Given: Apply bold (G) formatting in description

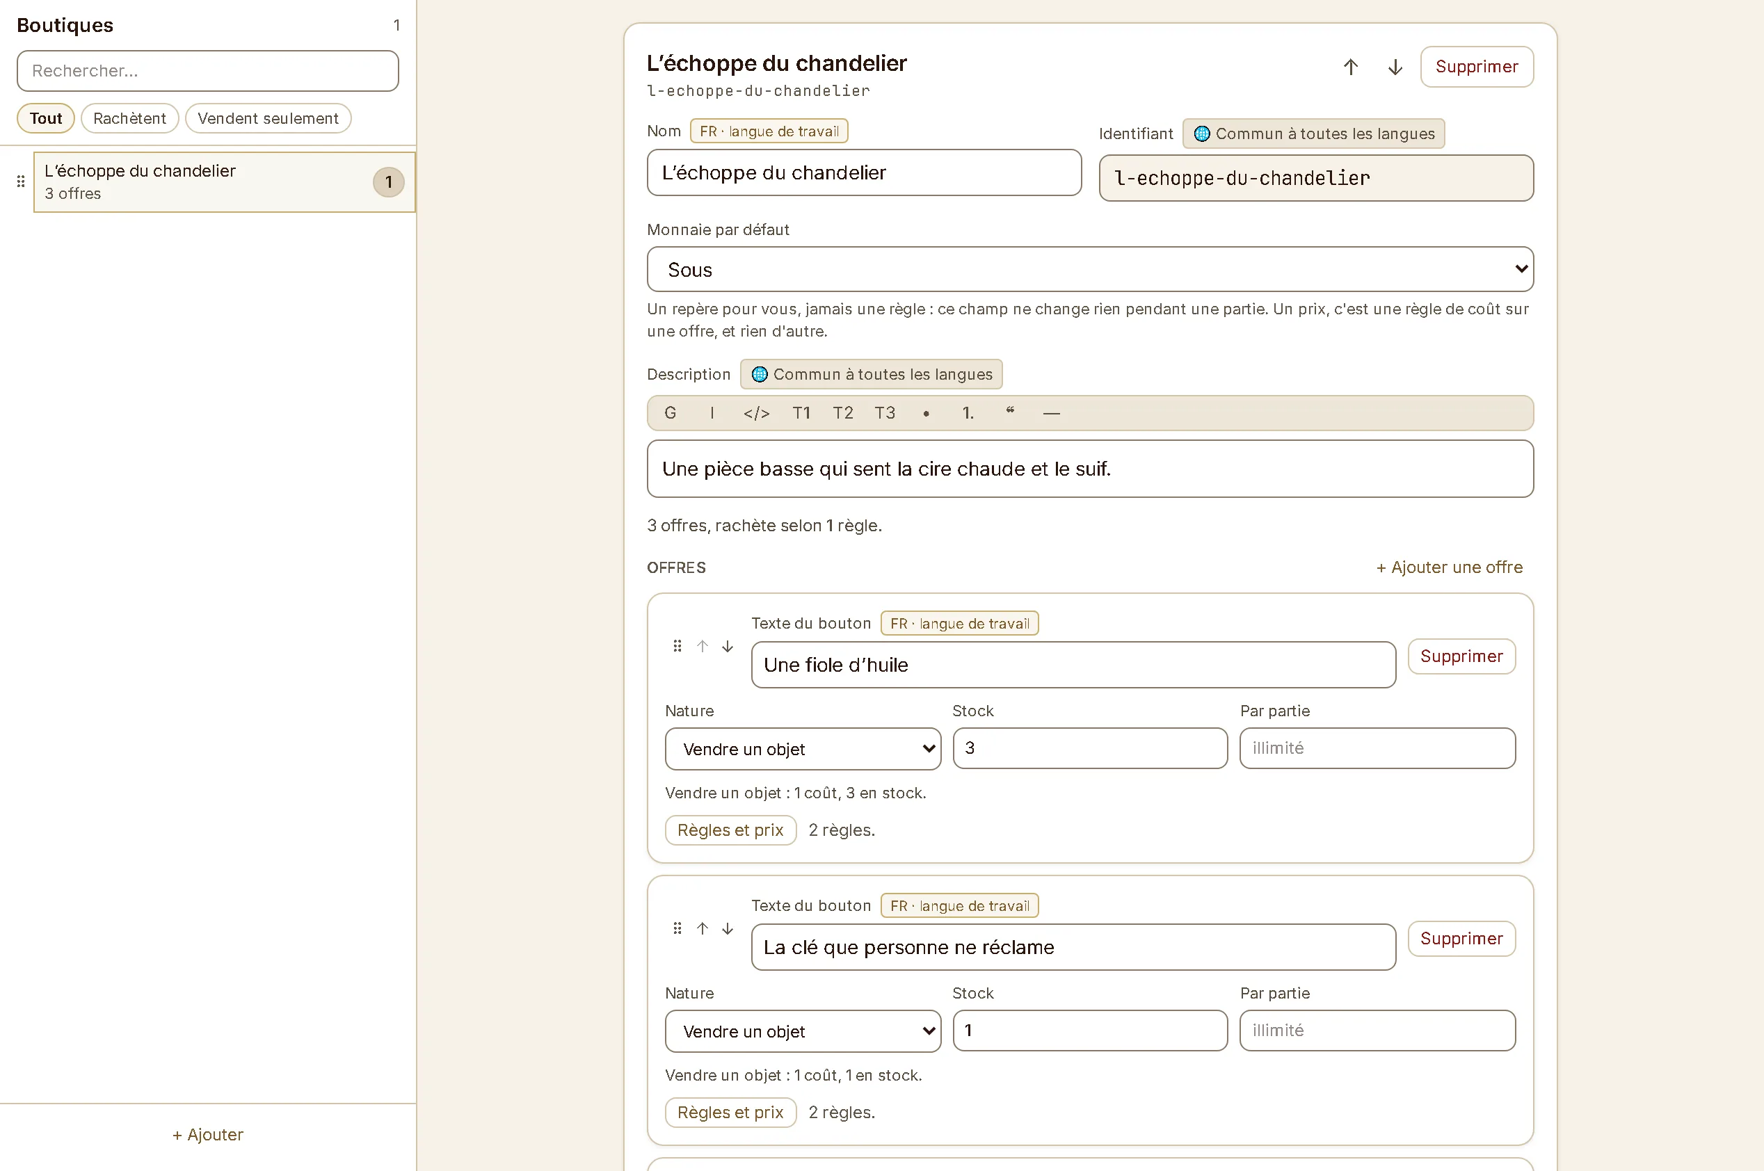Looking at the screenshot, I should coord(670,413).
